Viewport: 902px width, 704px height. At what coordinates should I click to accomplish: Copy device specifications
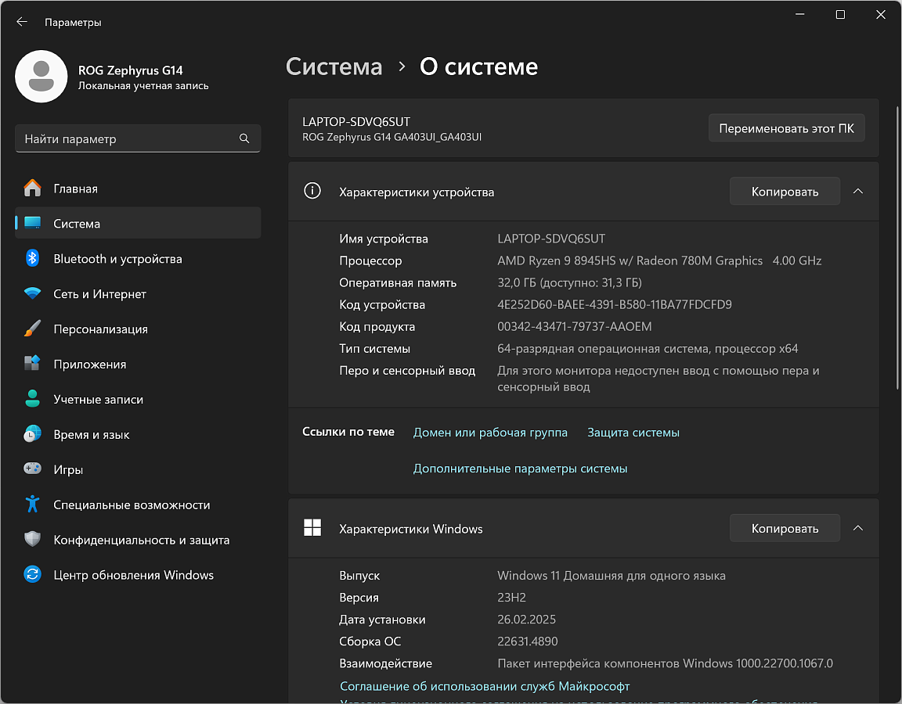point(785,192)
